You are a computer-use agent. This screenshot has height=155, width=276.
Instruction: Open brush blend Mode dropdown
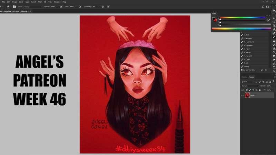[x=33, y=7]
